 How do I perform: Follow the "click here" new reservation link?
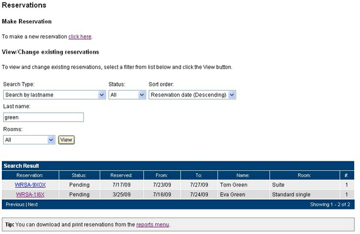coord(79,37)
